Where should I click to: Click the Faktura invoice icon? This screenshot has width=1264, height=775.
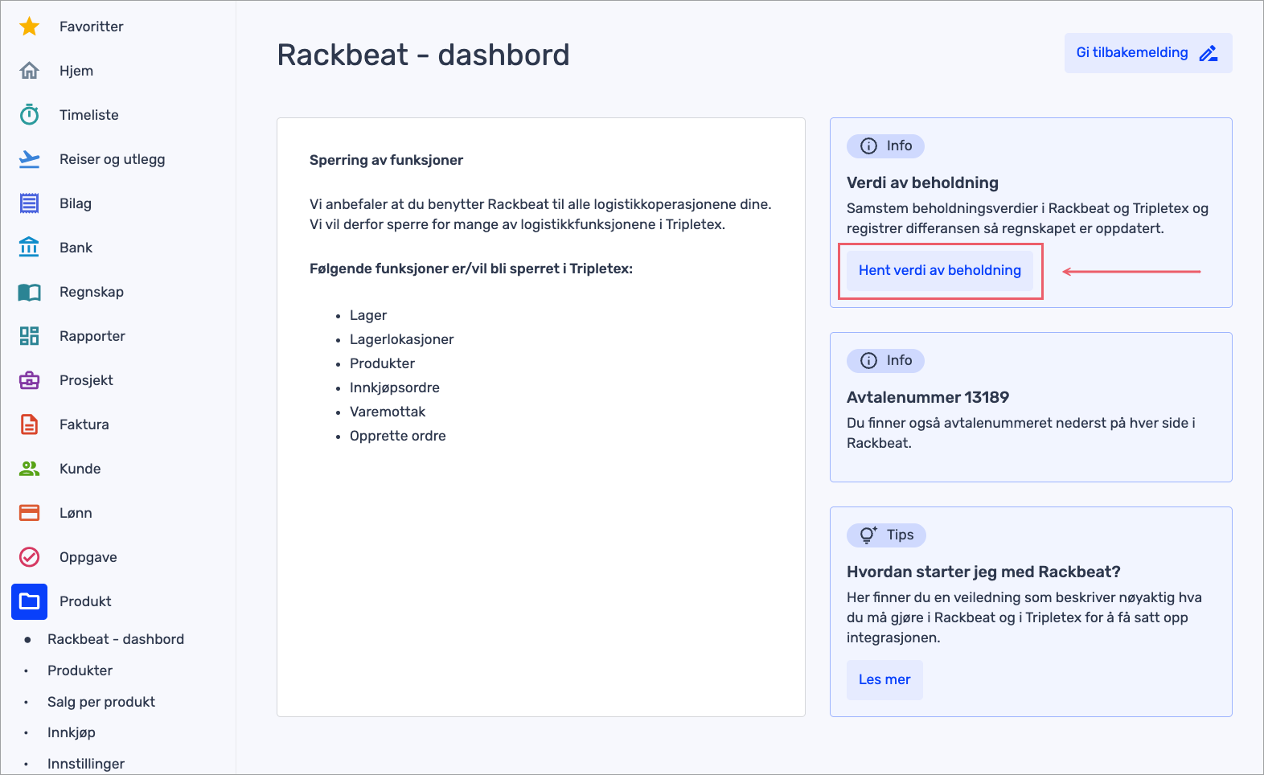coord(30,424)
